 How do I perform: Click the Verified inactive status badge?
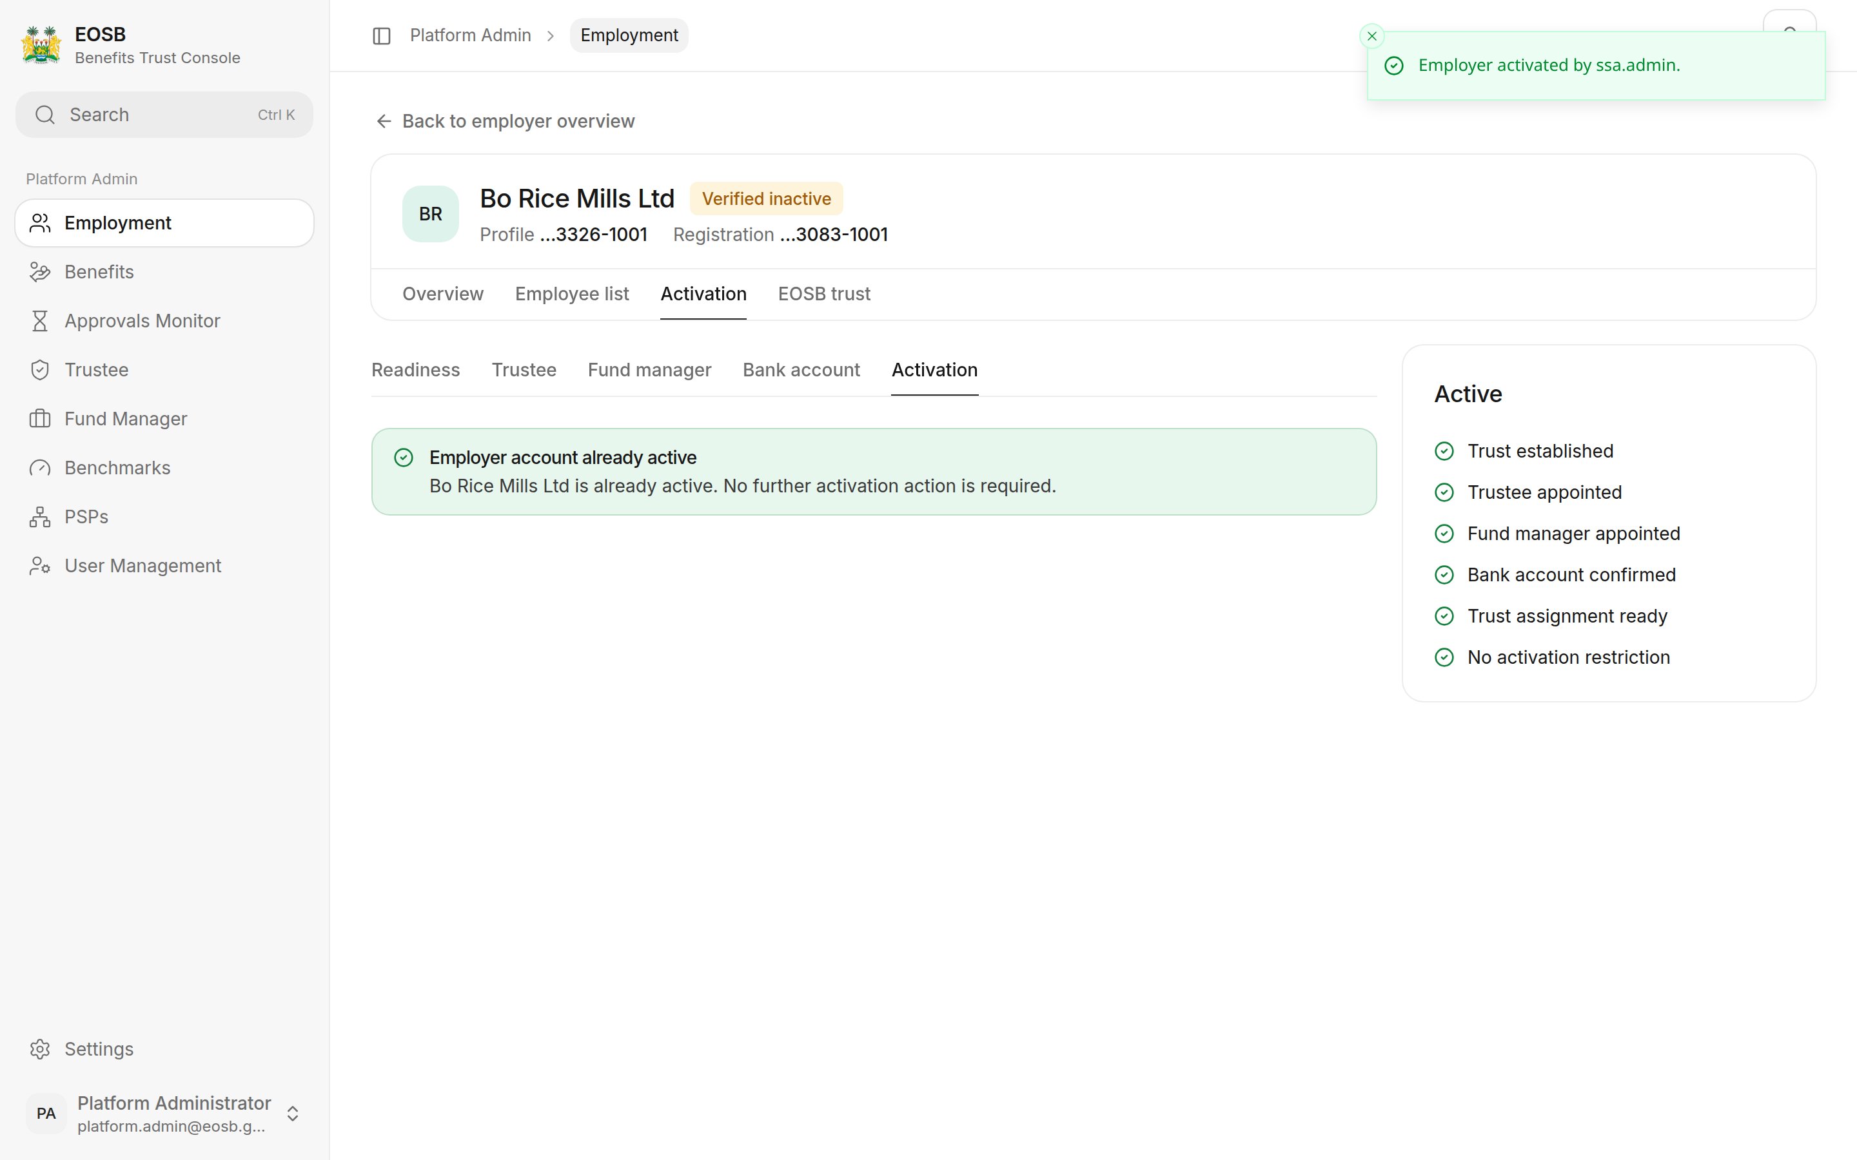[x=766, y=198]
